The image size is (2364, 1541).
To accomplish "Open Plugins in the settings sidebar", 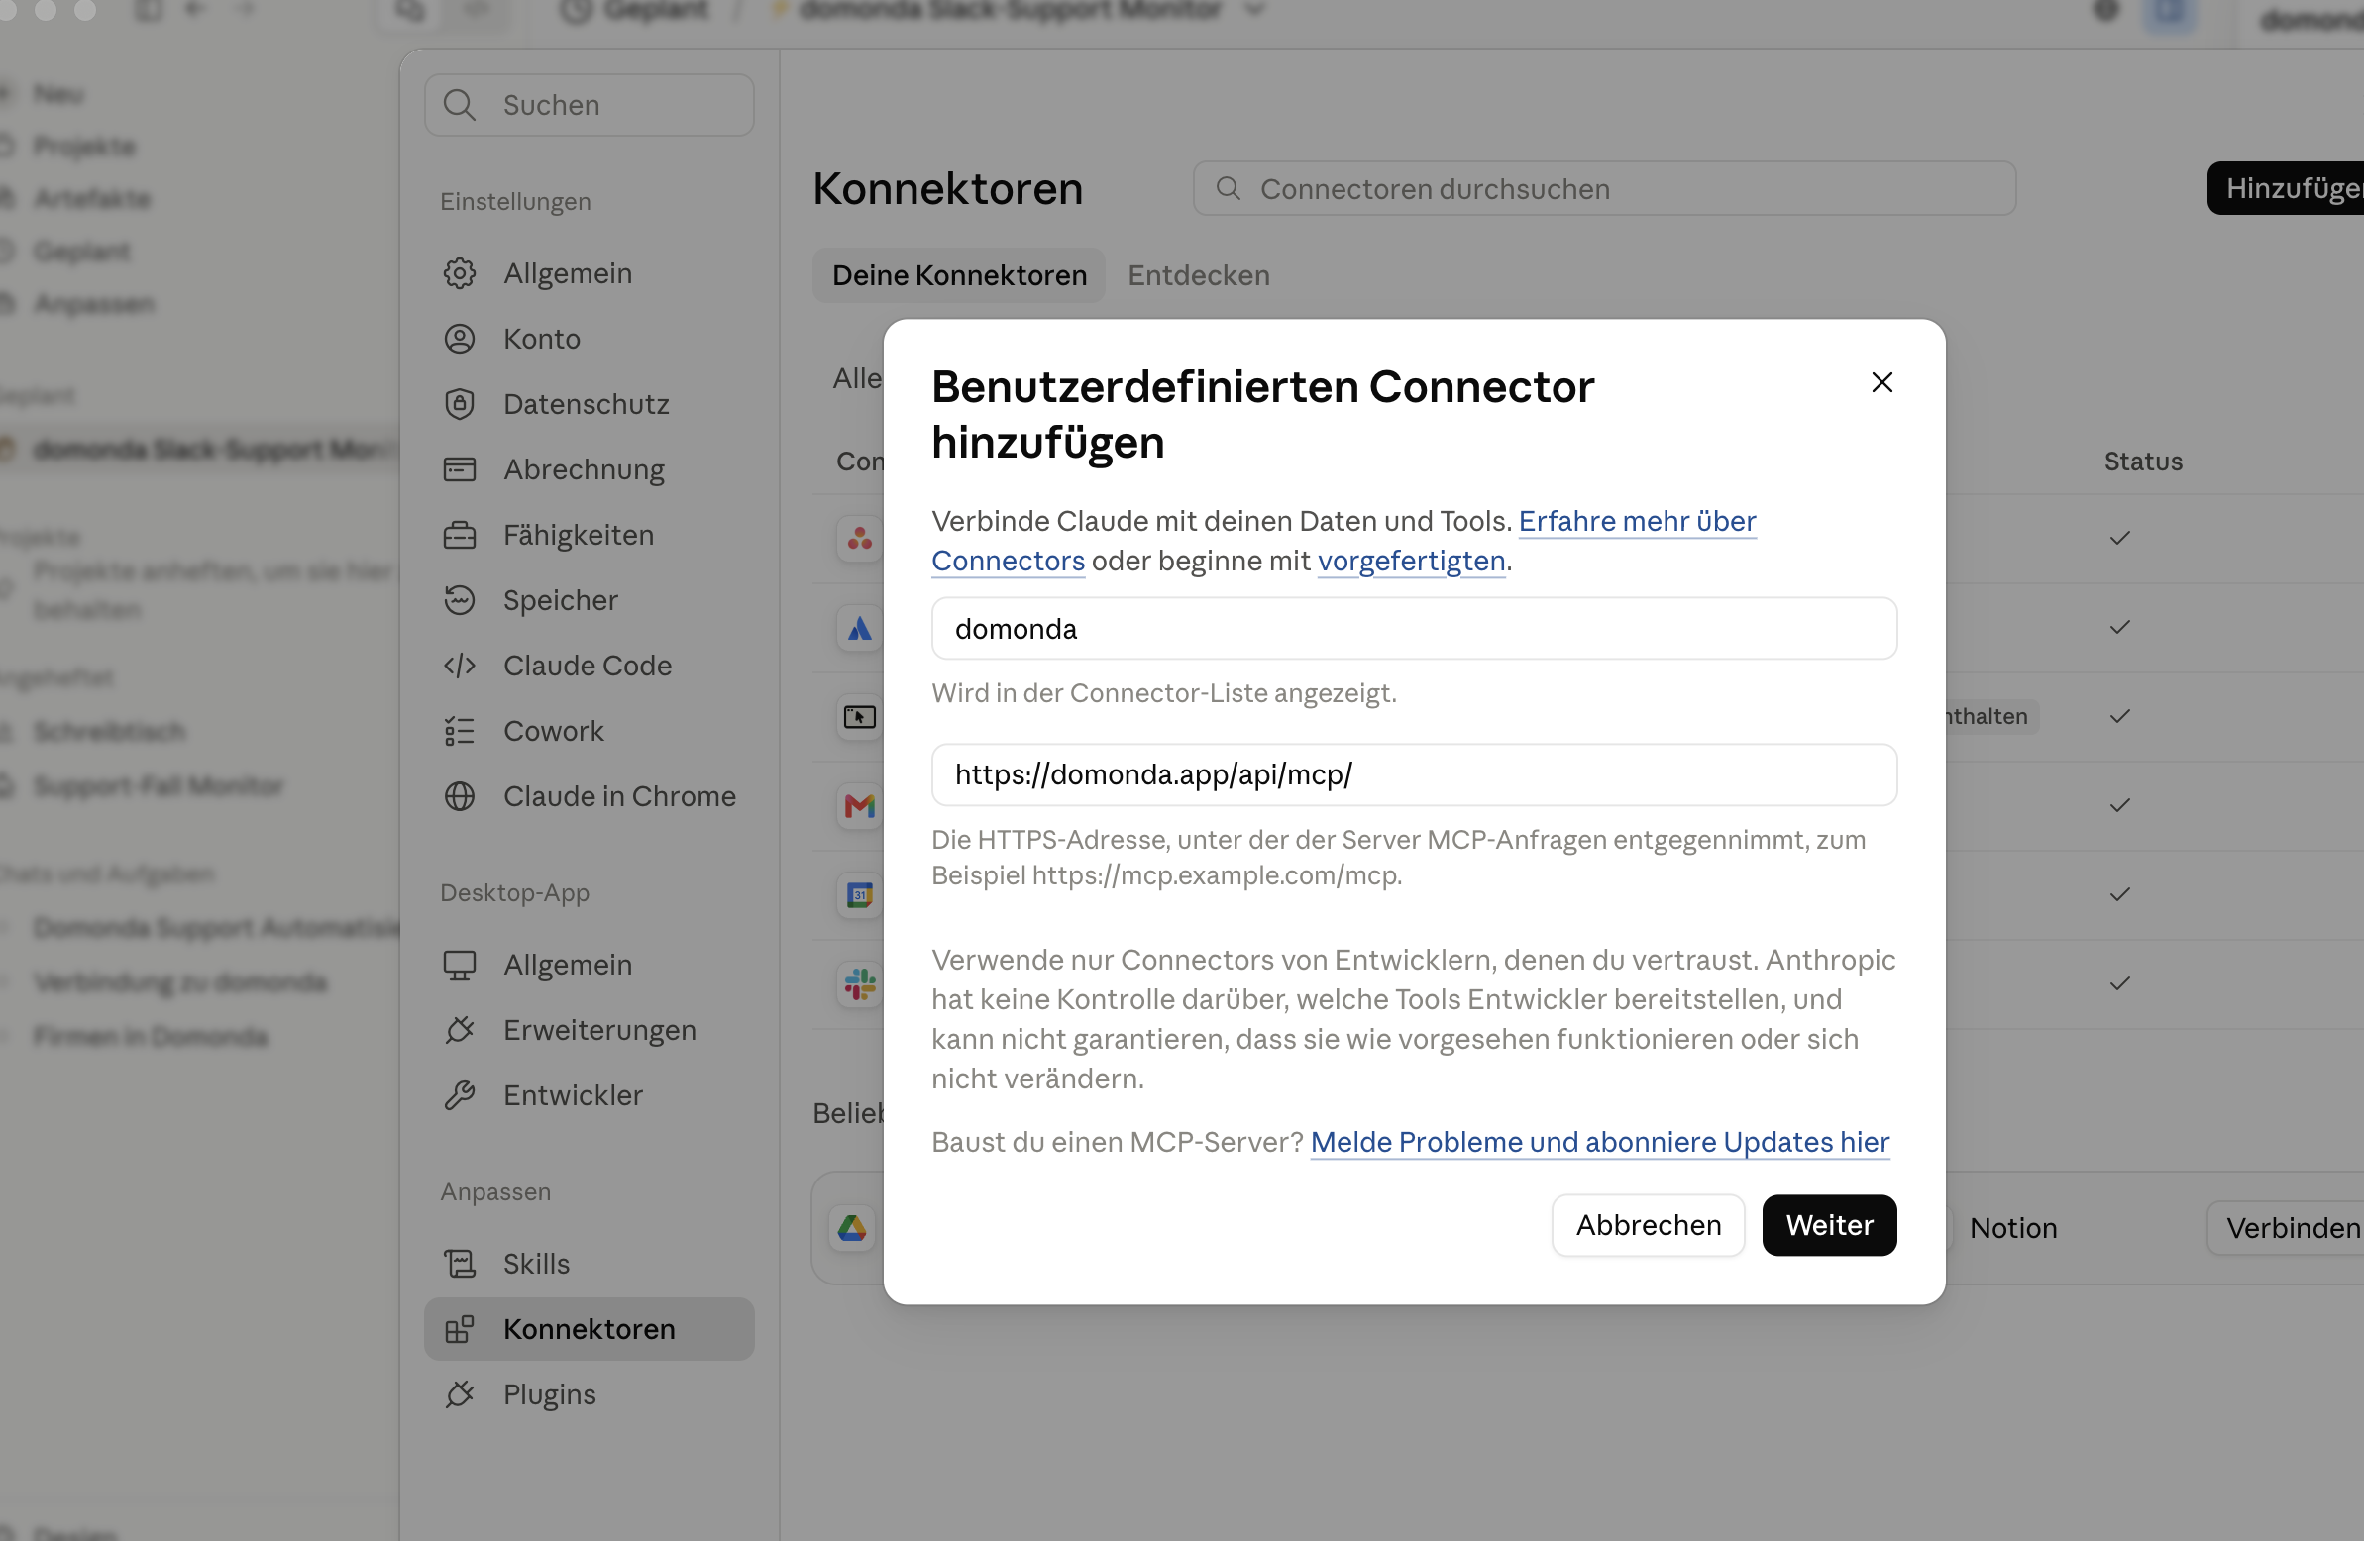I will [x=589, y=1394].
